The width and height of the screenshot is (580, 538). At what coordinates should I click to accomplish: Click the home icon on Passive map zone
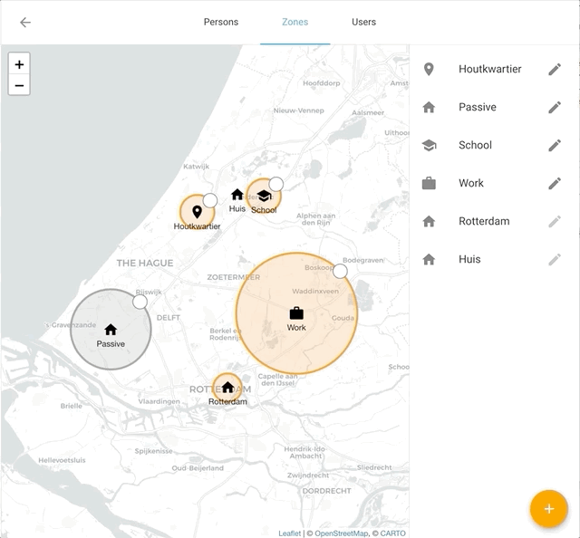click(111, 330)
